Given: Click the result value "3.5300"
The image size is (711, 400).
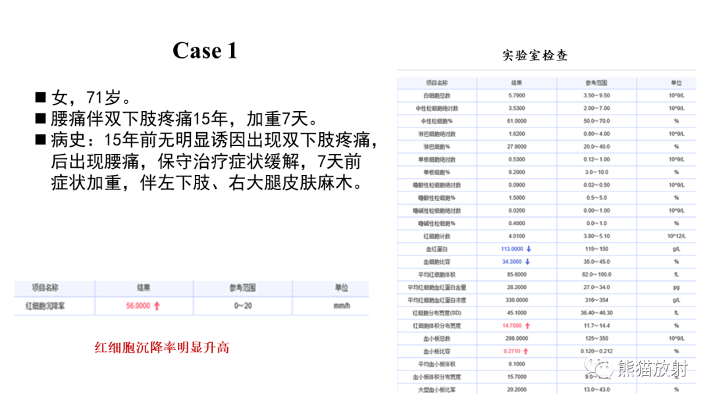Looking at the screenshot, I should pyautogui.click(x=517, y=109).
